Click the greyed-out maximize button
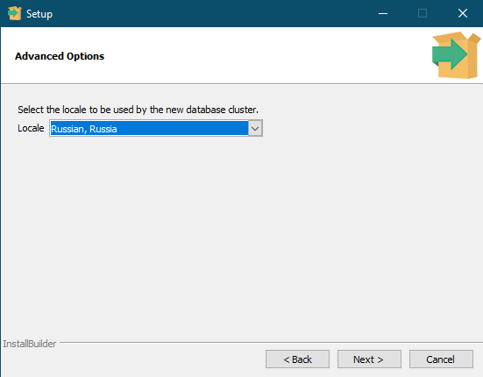 pos(423,13)
